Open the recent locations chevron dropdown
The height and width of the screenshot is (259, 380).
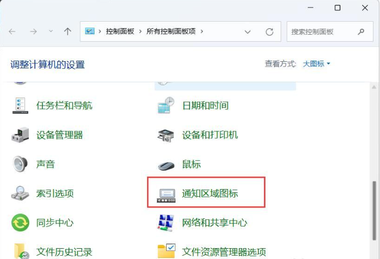[x=51, y=32]
